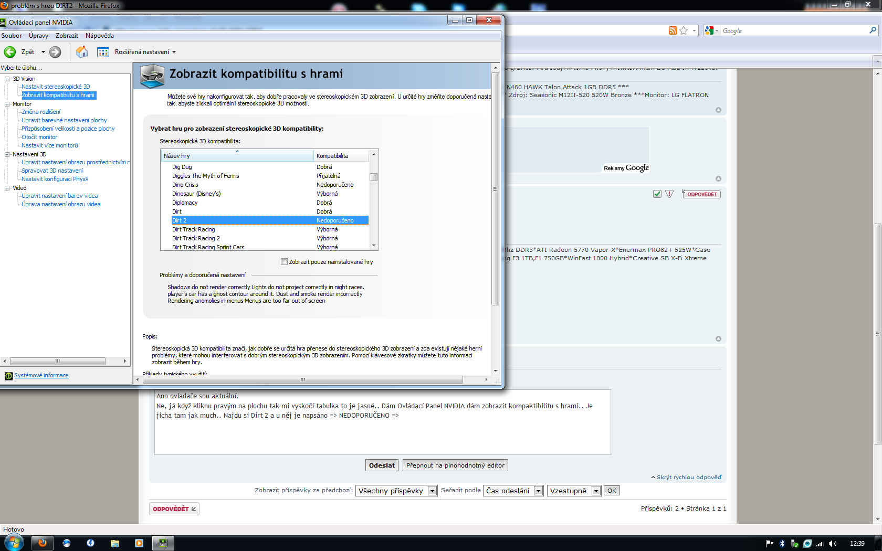Open Action Center flag tray icon
The height and width of the screenshot is (551, 882).
[x=770, y=544]
